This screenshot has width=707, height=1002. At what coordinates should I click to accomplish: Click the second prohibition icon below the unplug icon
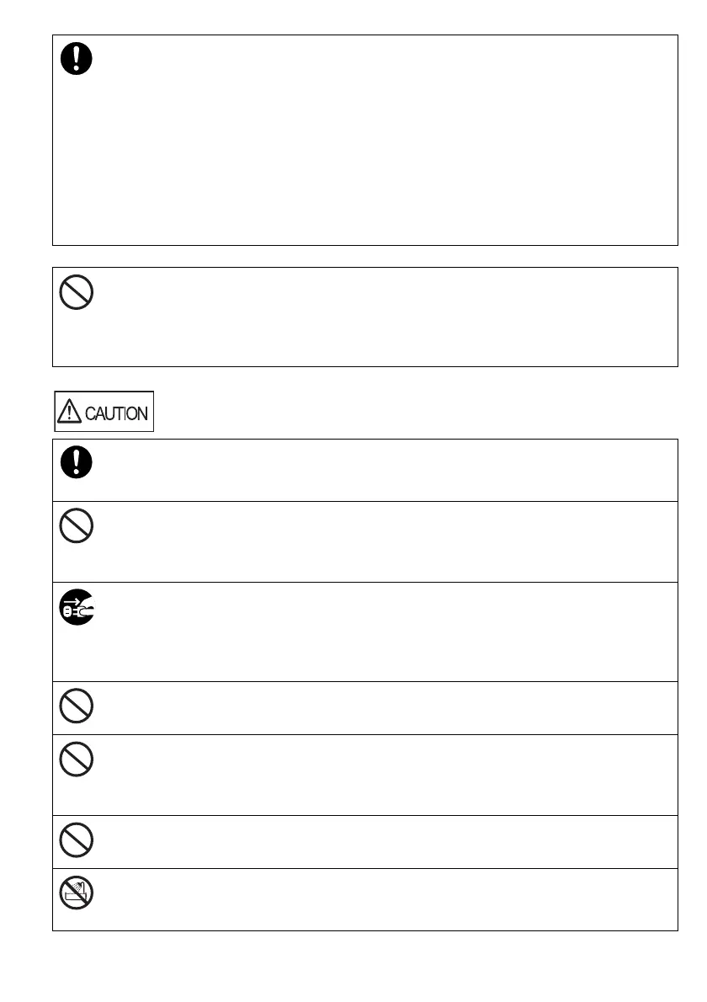(76, 759)
